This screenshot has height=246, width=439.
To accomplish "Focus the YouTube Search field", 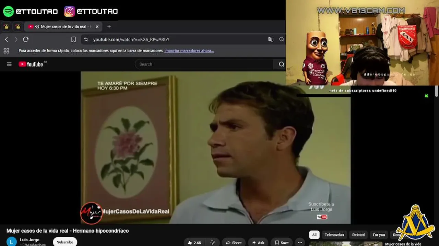I will click(204, 64).
